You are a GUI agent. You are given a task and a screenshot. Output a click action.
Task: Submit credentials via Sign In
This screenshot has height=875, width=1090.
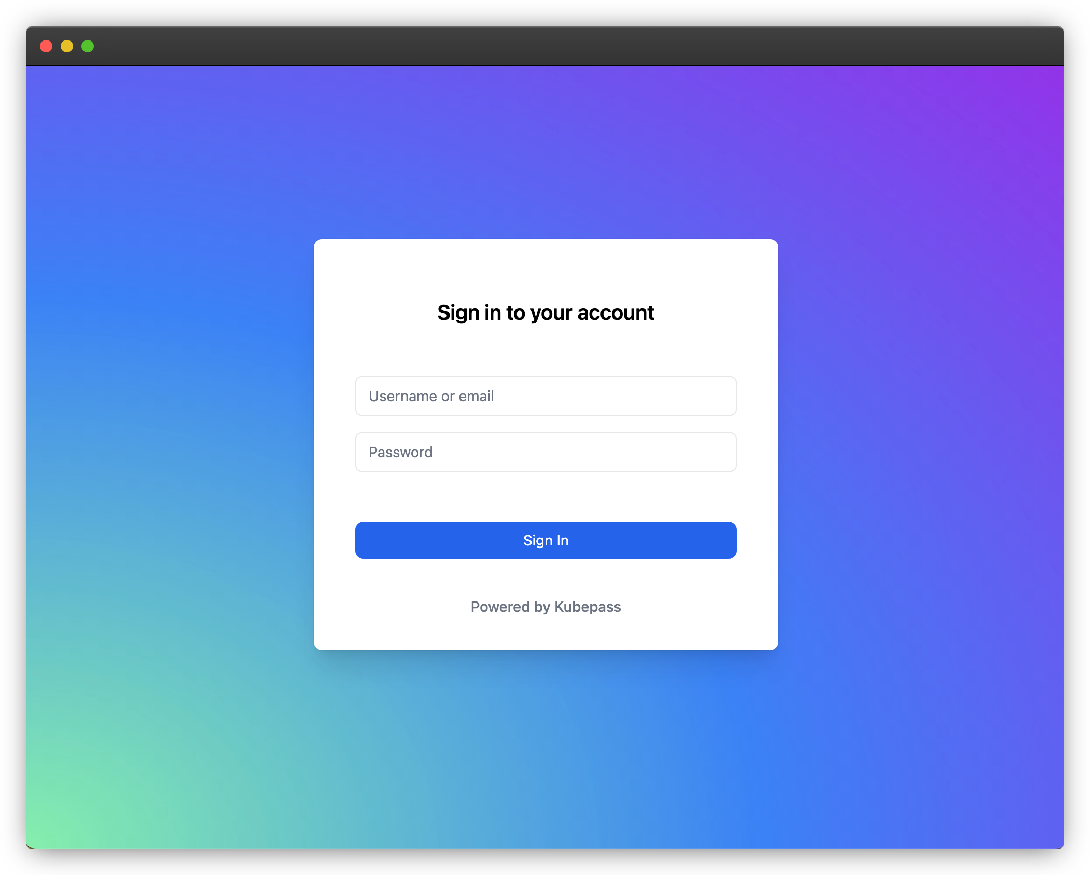click(545, 539)
